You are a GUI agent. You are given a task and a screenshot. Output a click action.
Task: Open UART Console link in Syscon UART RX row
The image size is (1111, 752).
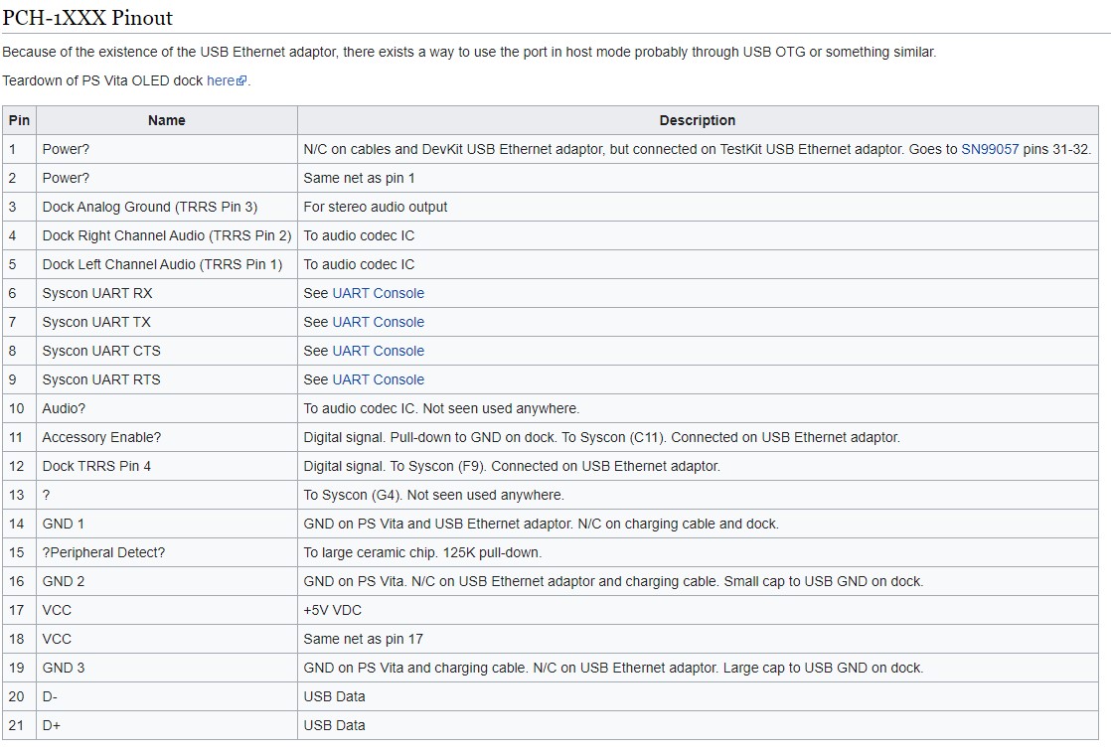[379, 293]
